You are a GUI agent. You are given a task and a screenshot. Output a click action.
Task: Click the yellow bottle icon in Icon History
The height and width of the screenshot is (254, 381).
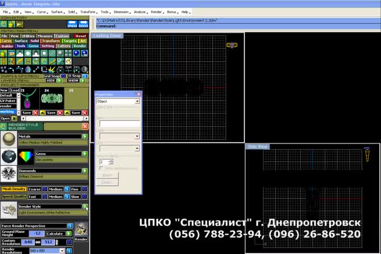pyautogui.click(x=12, y=24)
